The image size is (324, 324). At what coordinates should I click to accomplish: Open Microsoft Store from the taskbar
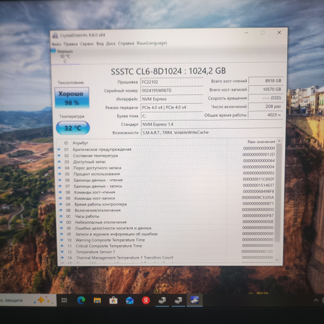[x=113, y=300]
